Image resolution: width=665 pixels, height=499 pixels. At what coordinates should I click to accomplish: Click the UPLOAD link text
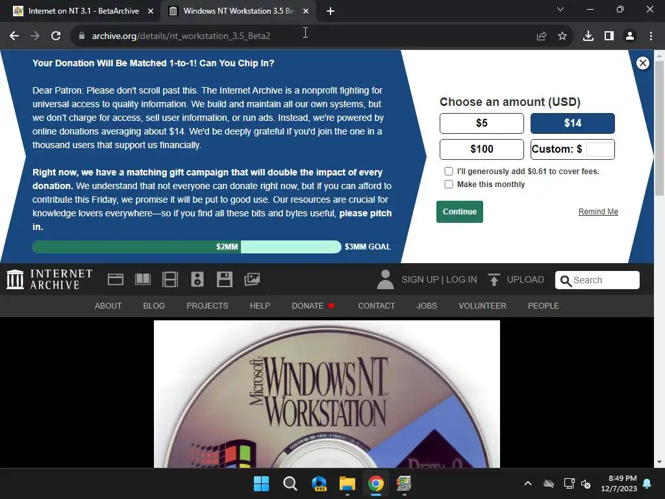coord(525,279)
